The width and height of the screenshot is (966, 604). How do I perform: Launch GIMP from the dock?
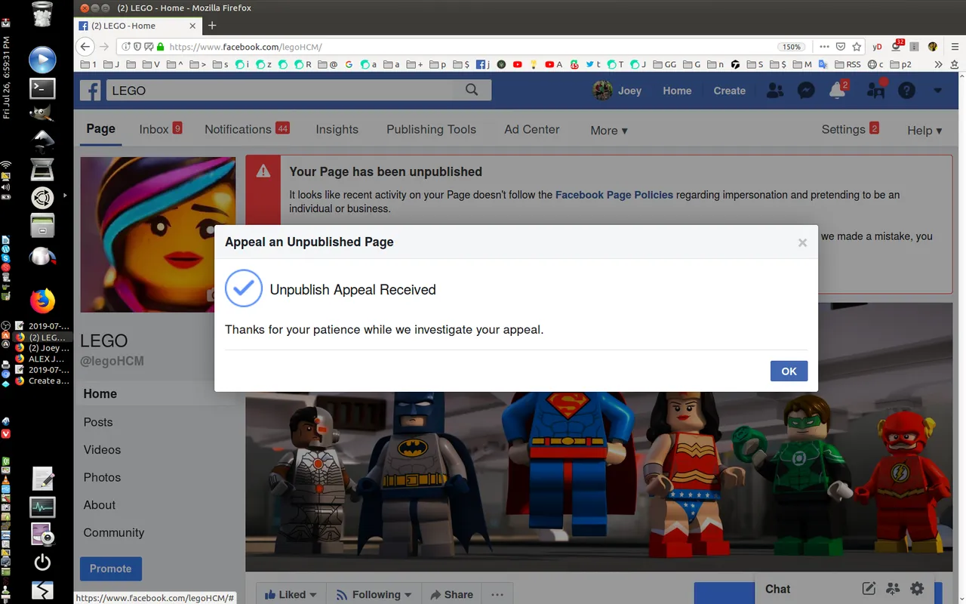42,113
